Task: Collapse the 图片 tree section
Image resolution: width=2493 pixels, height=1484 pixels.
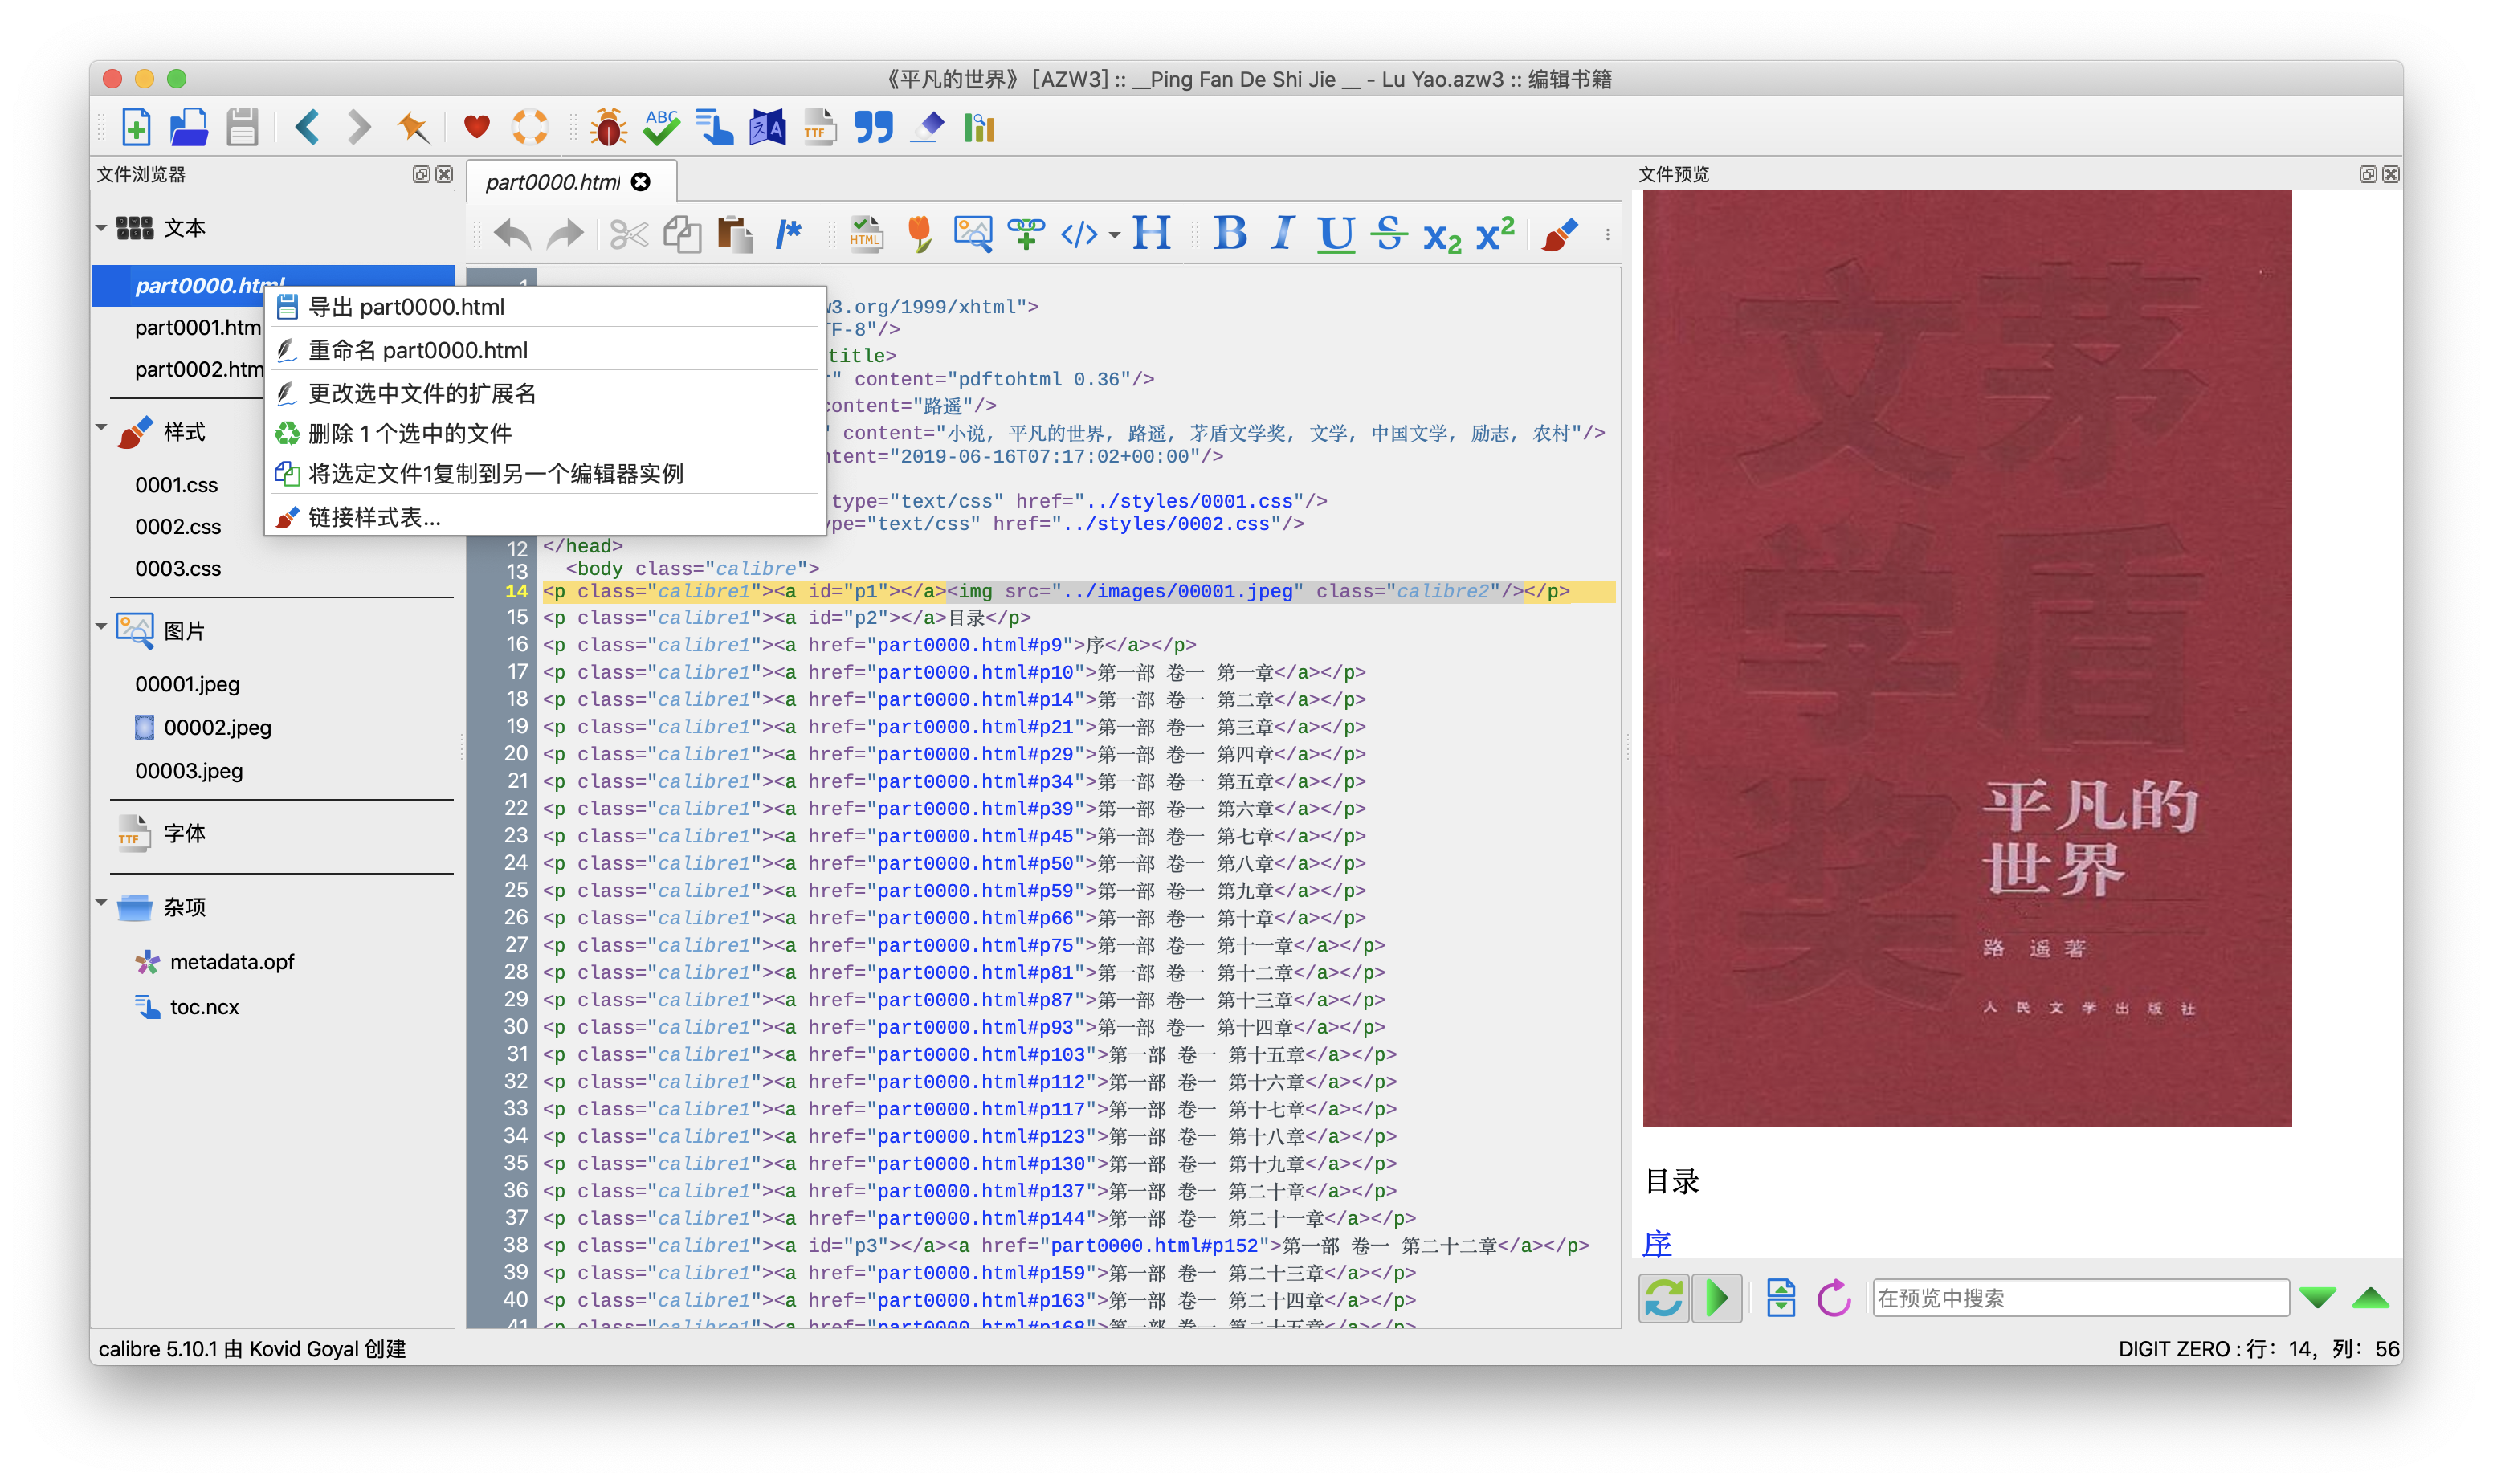Action: coord(101,627)
